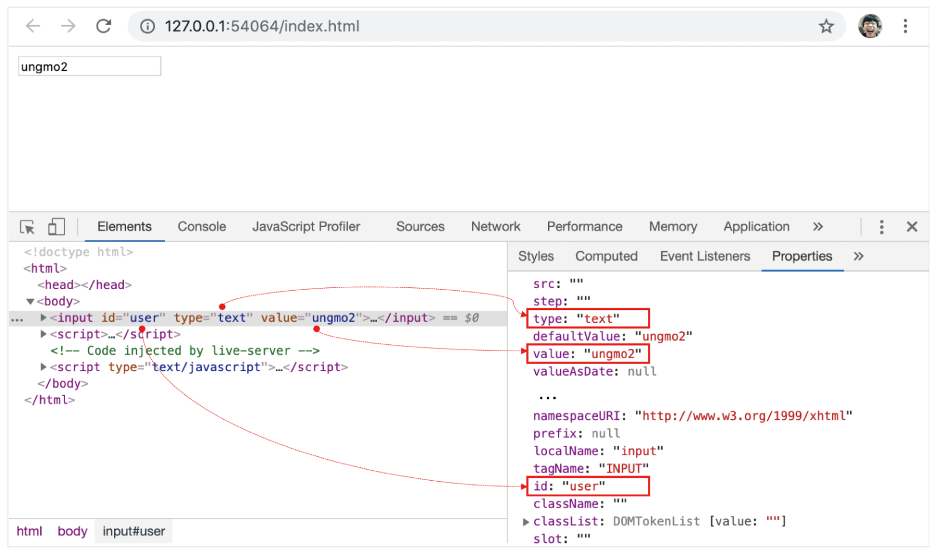Close the DevTools panel
The height and width of the screenshot is (555, 942).
(x=912, y=227)
